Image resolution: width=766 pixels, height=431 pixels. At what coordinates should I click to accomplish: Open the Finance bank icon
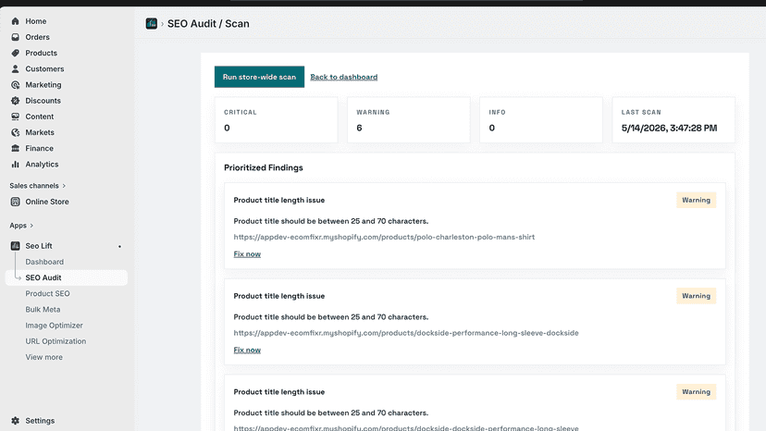(x=15, y=148)
